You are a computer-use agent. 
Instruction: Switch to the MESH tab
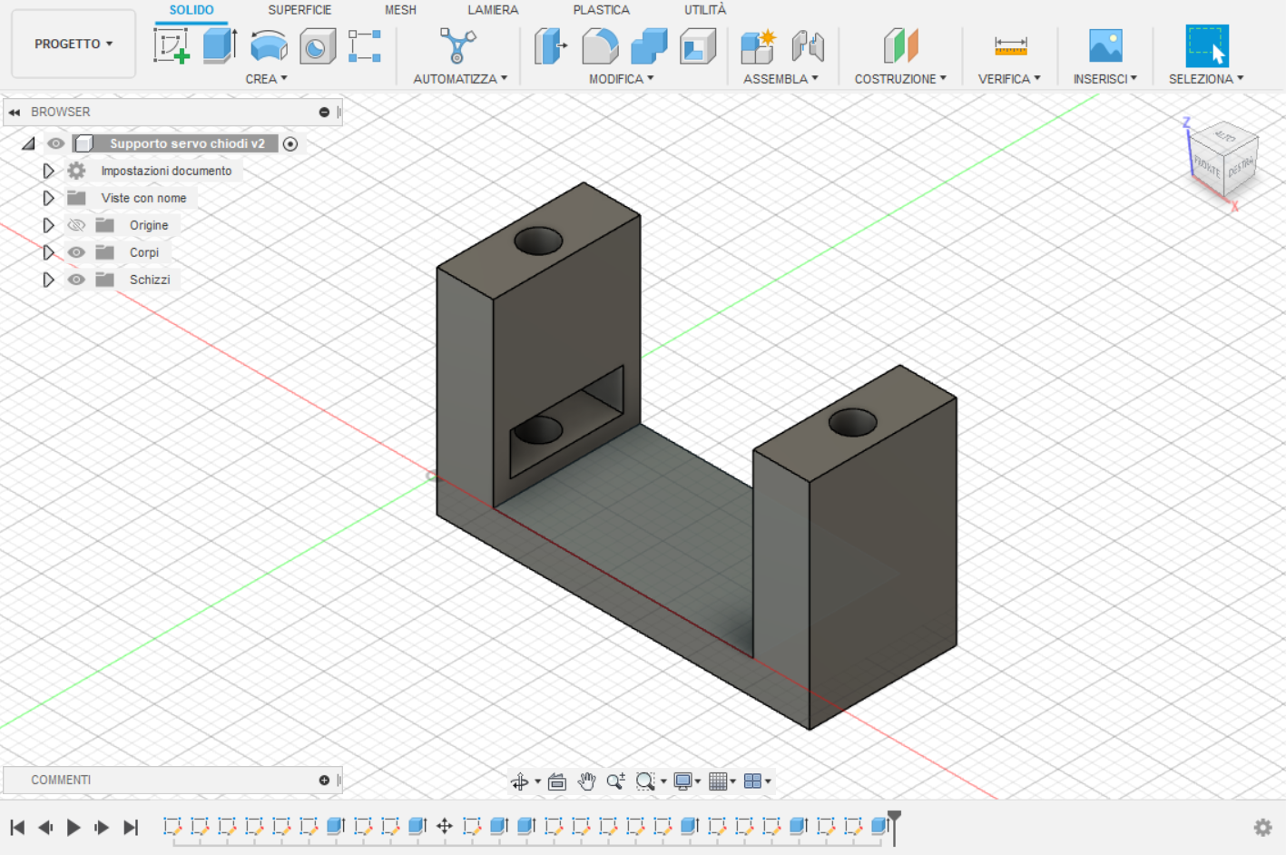click(400, 10)
